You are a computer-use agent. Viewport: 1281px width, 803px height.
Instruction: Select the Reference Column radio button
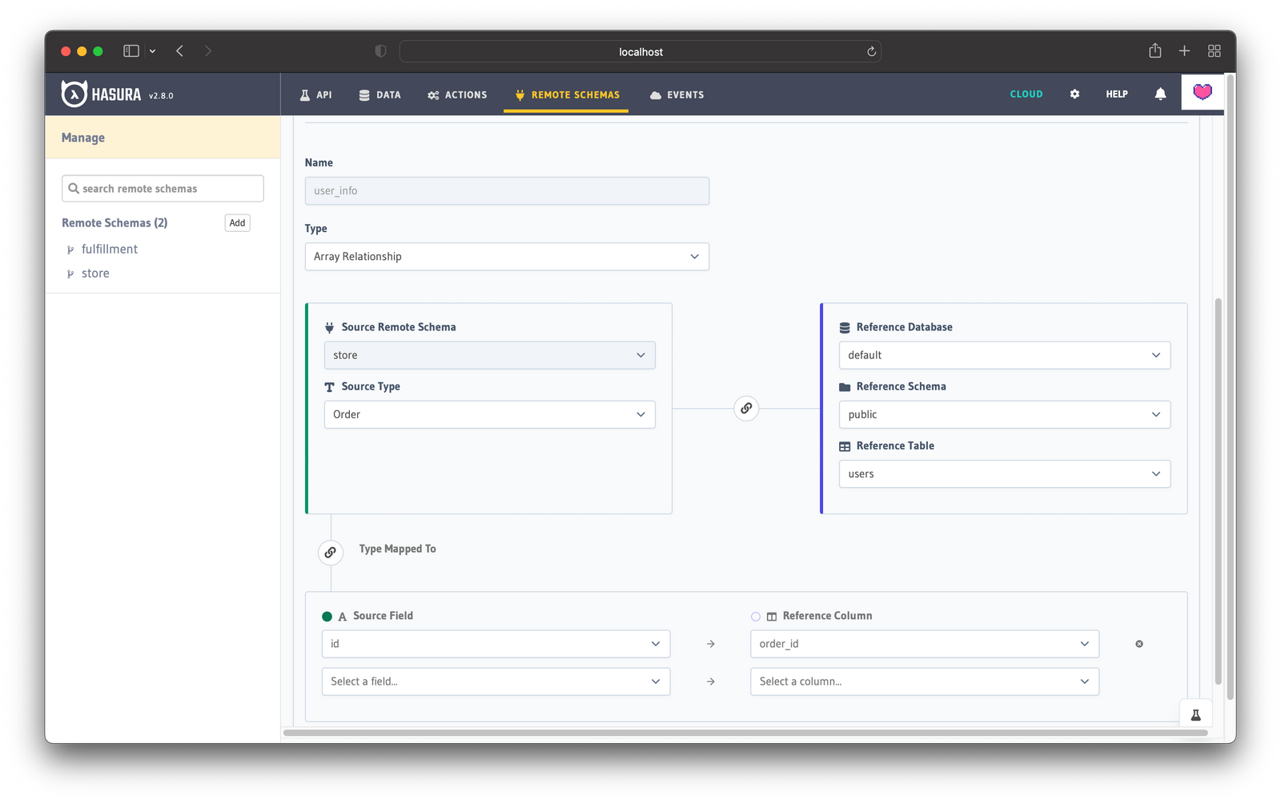(x=755, y=616)
